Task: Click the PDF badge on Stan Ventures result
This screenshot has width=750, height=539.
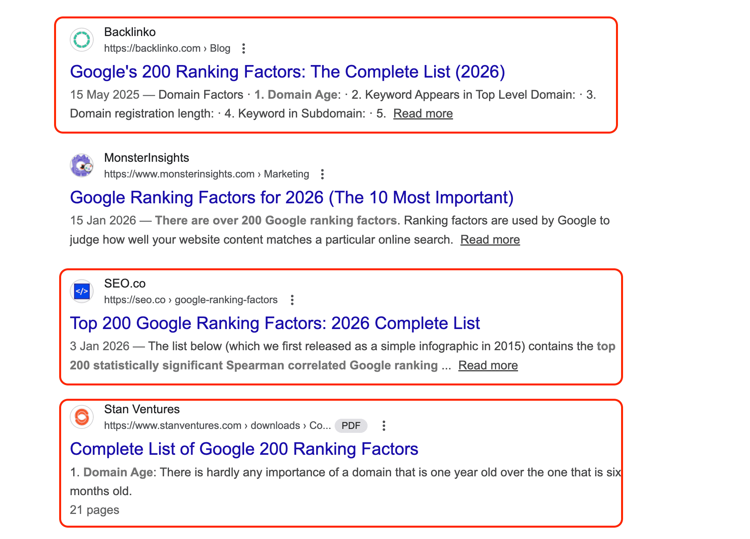Action: 351,425
